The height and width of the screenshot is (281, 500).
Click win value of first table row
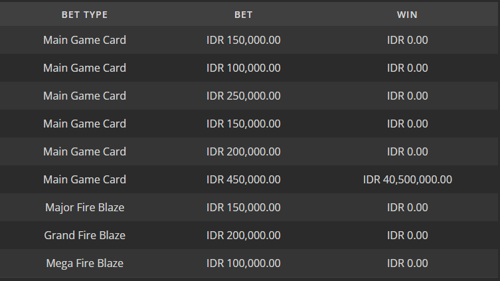pos(407,40)
